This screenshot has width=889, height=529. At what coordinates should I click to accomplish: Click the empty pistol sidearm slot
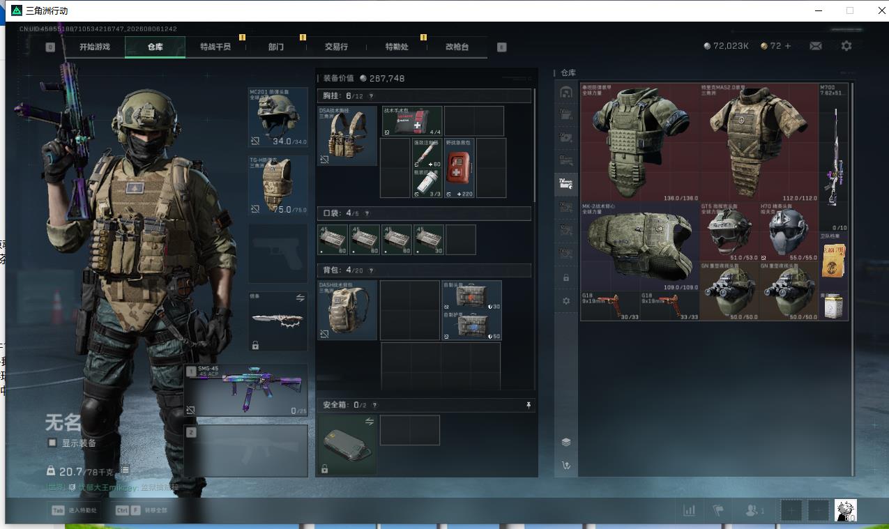coord(278,253)
